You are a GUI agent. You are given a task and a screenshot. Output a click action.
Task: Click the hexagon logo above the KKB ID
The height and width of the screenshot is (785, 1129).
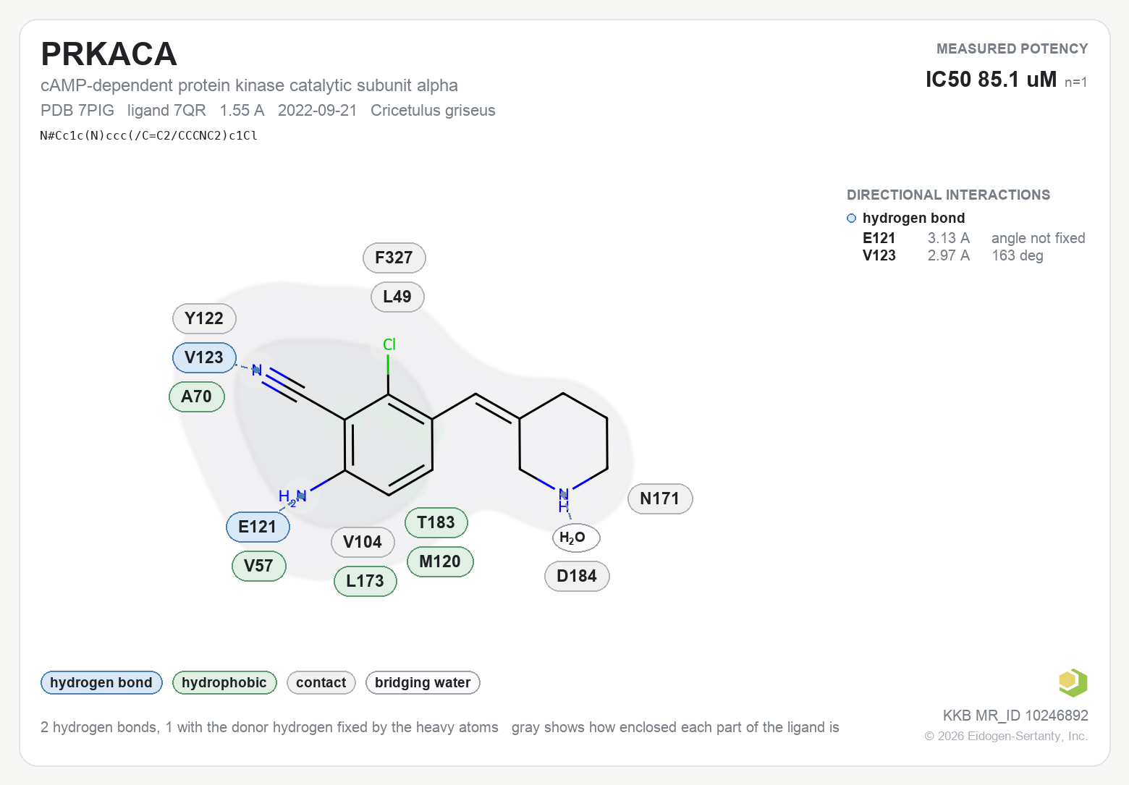click(x=1073, y=682)
